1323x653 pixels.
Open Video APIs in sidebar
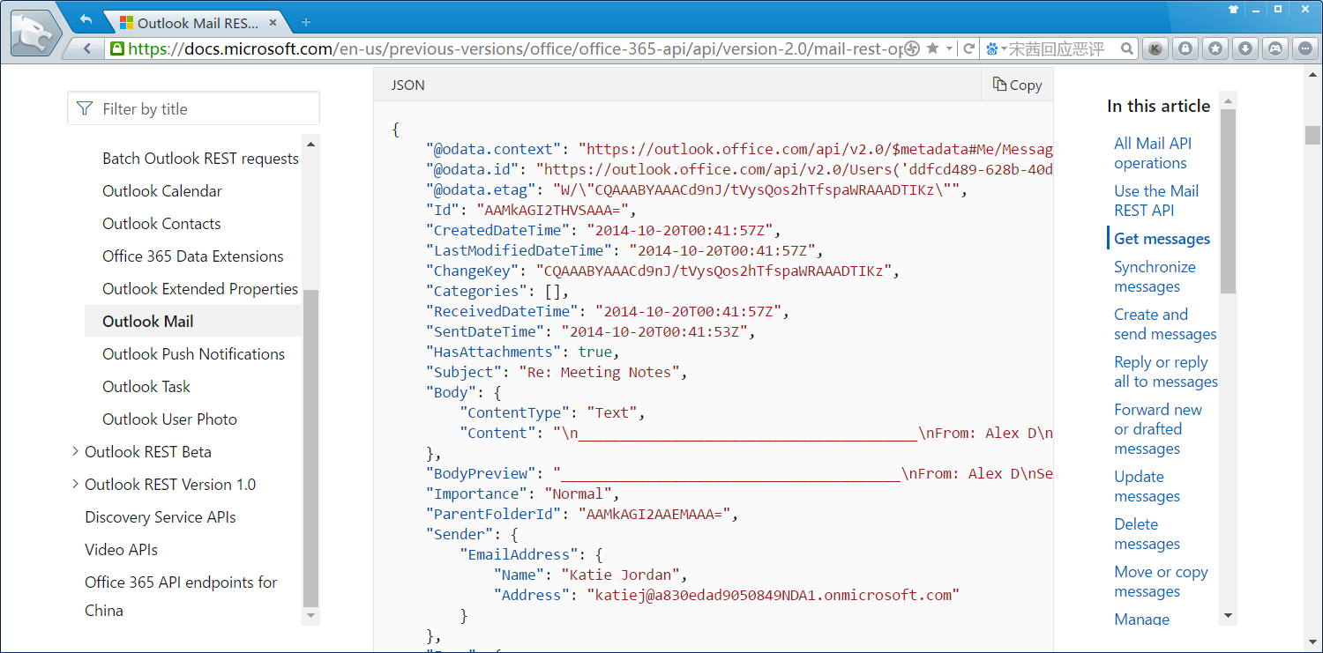[122, 550]
